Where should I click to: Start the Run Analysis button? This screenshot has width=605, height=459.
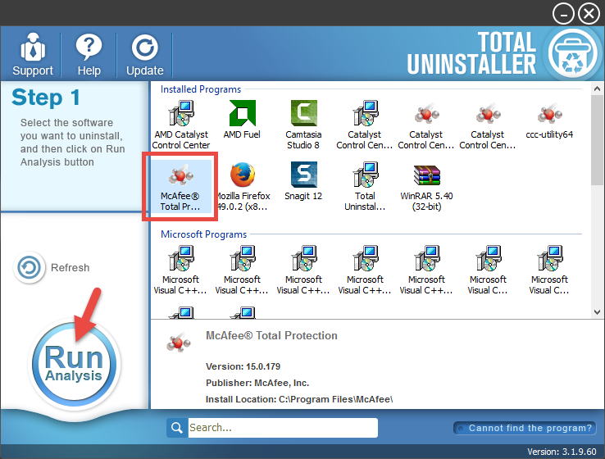click(x=74, y=364)
